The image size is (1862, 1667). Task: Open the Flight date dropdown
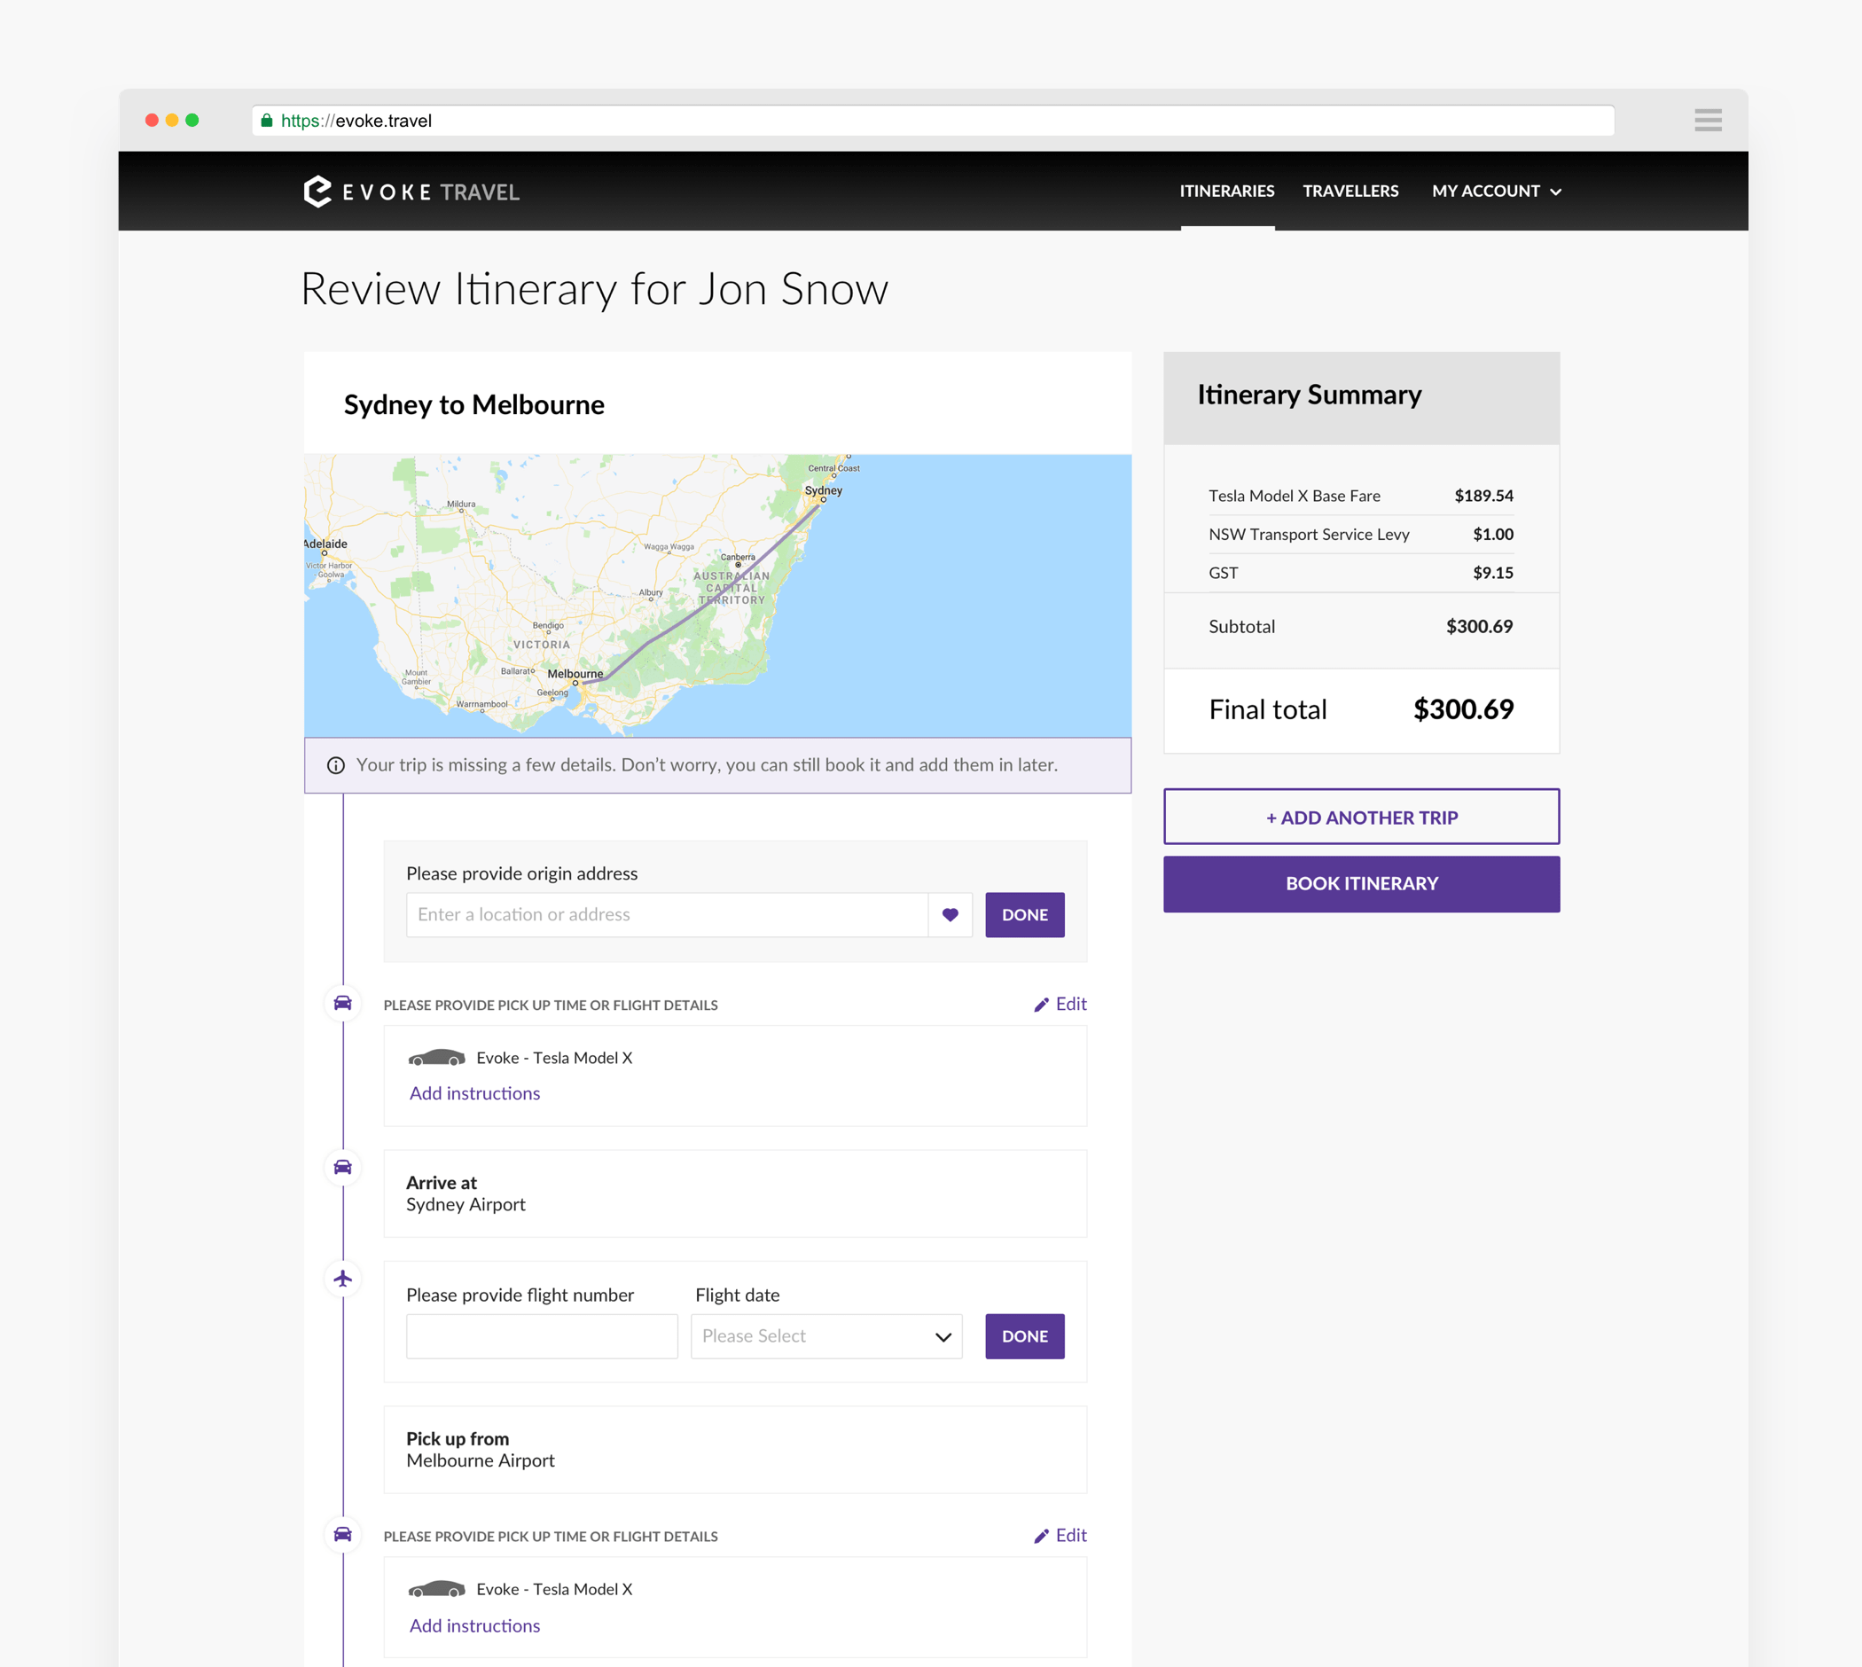pos(825,1335)
